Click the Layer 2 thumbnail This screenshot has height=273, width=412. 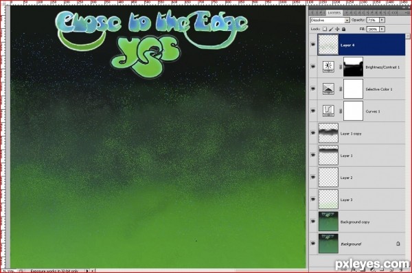point(328,177)
